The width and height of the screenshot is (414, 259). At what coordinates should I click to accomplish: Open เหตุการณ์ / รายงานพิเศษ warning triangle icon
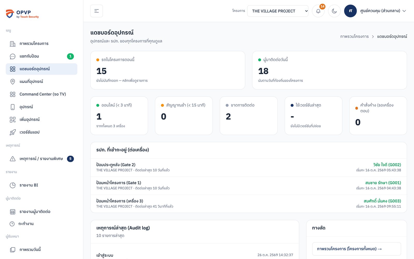[12, 159]
